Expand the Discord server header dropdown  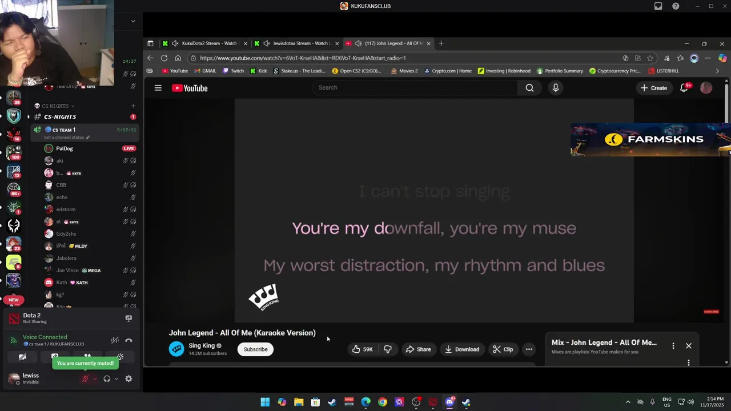coord(133,21)
